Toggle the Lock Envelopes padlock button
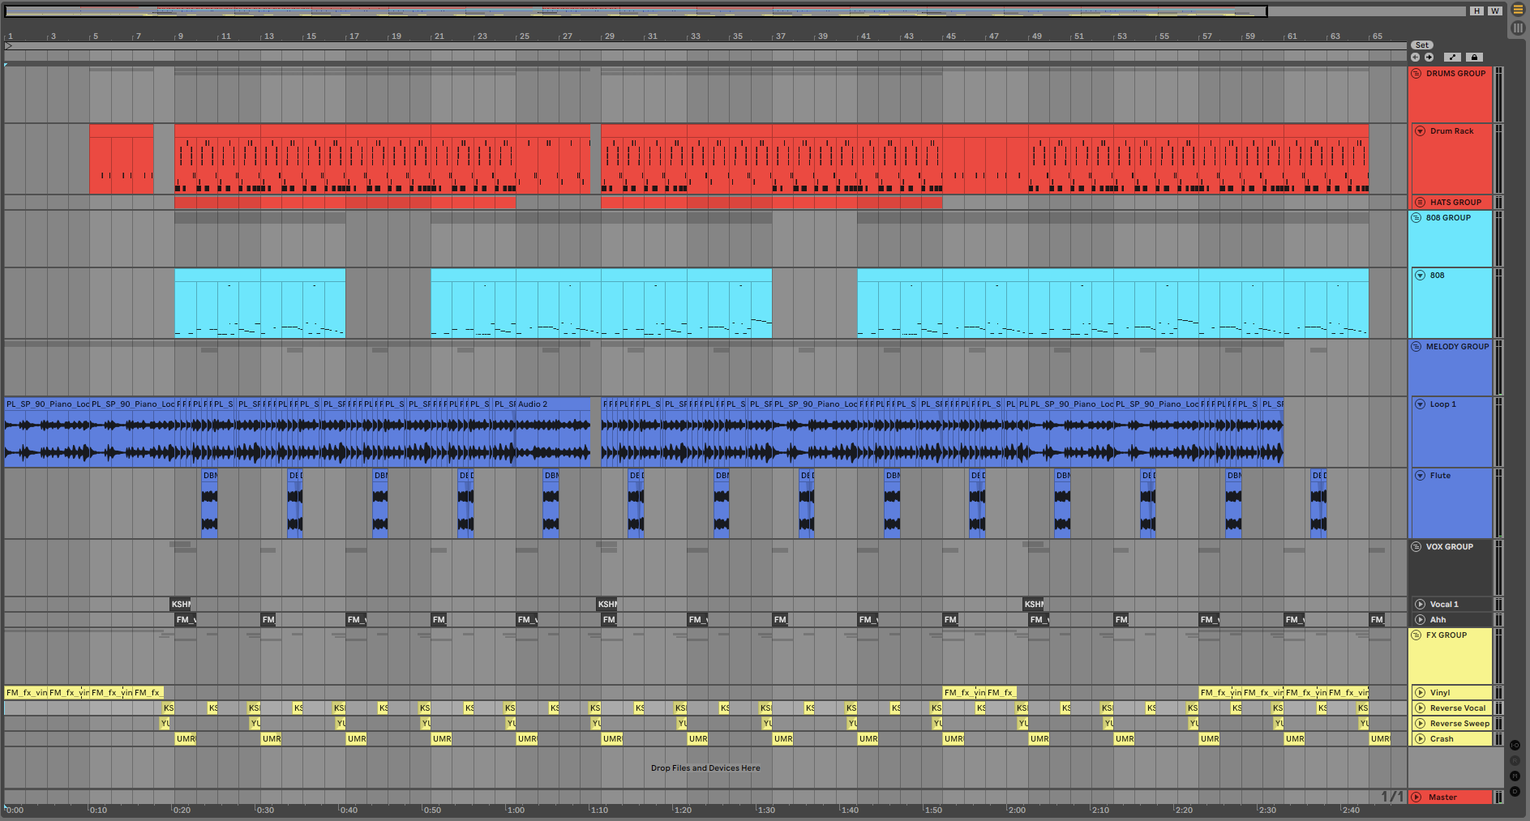Viewport: 1530px width, 821px height. coord(1474,57)
